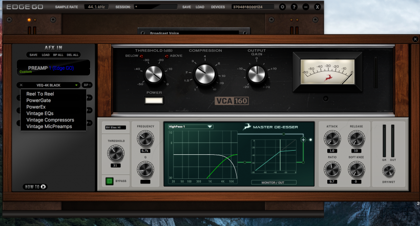
Task: Click the RELEASE knob
Action: point(356,139)
